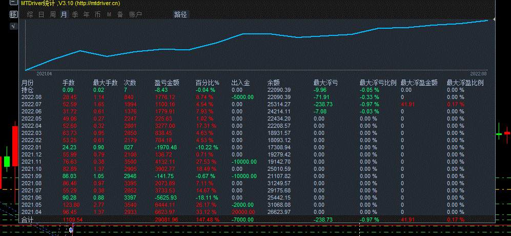Click the 手数 column header
Screen dimensions: 511x236
point(69,83)
